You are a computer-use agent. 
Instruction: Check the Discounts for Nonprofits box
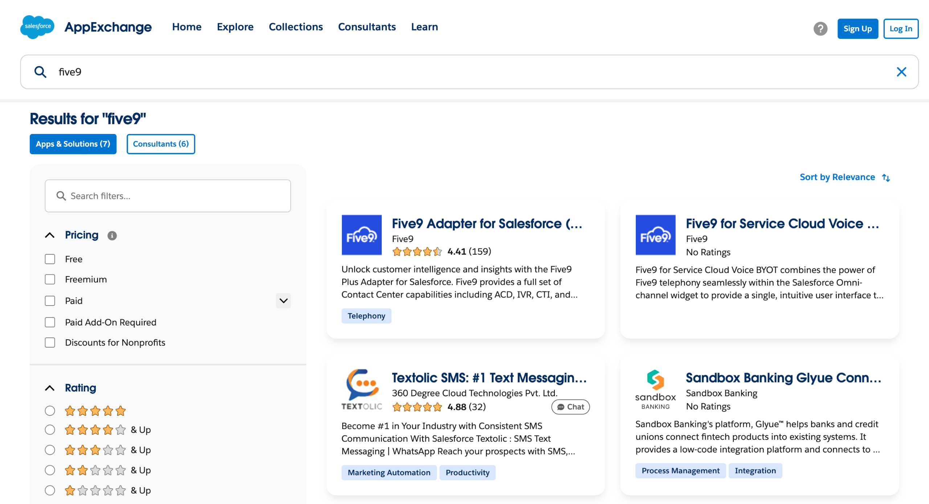(50, 343)
